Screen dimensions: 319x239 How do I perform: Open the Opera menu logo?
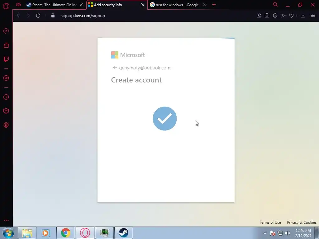[x=6, y=6]
